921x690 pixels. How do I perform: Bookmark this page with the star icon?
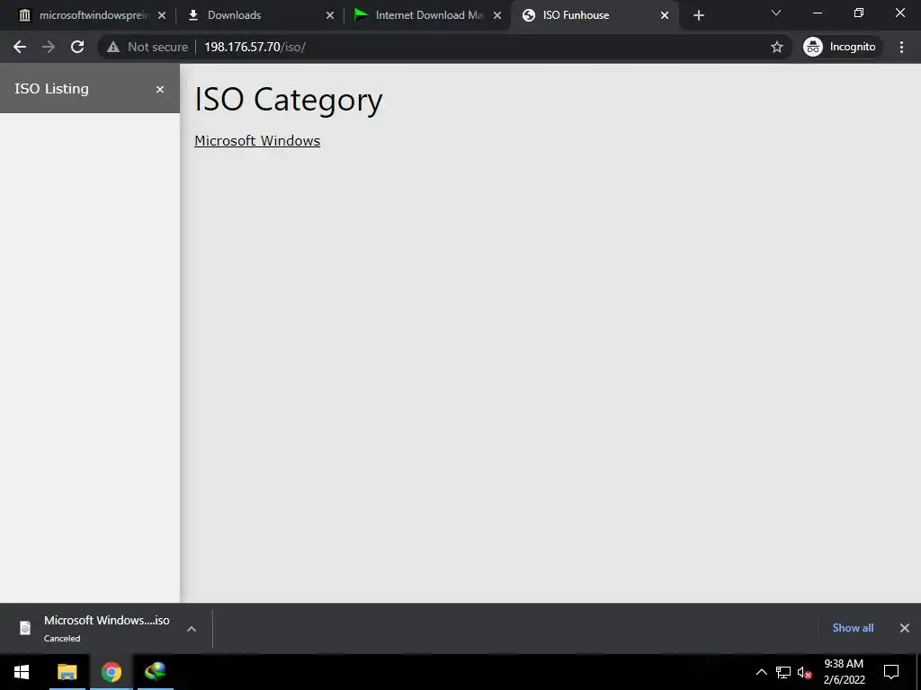point(777,47)
